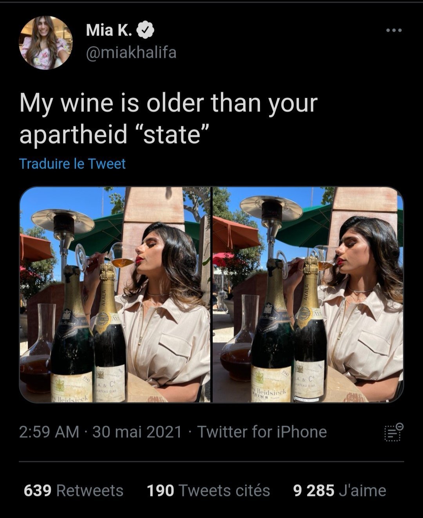Open the @miakhalifa handle
423x518 pixels.
131,52
